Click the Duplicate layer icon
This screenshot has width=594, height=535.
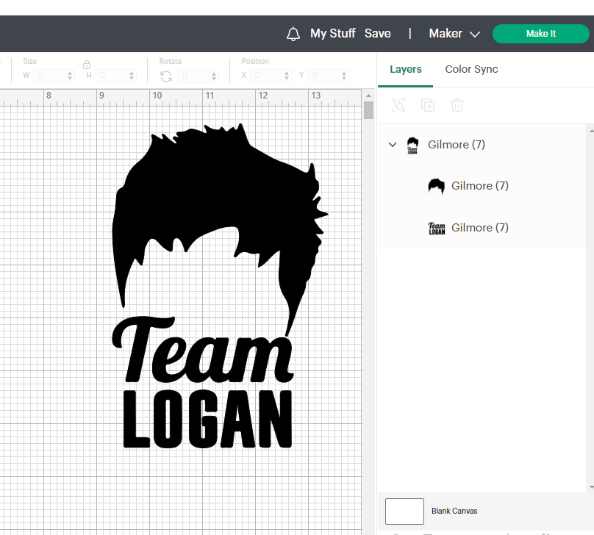click(x=428, y=105)
